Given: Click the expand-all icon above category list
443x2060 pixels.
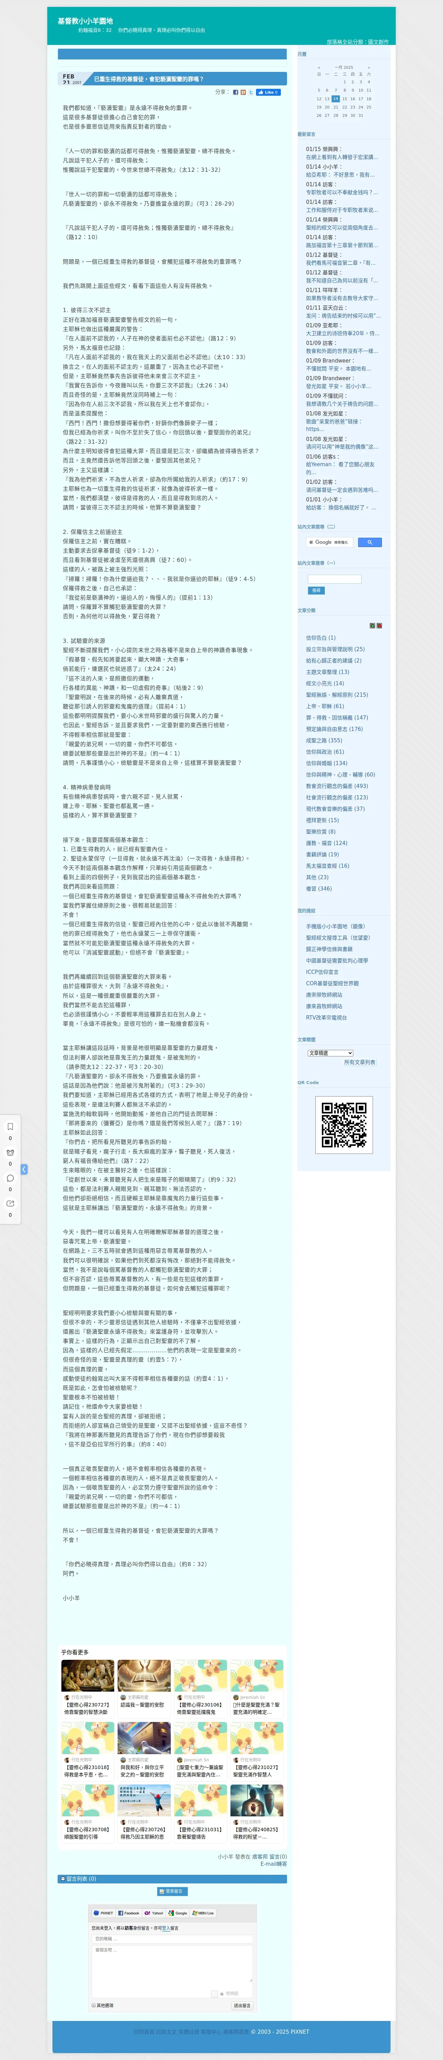Looking at the screenshot, I should click(372, 625).
